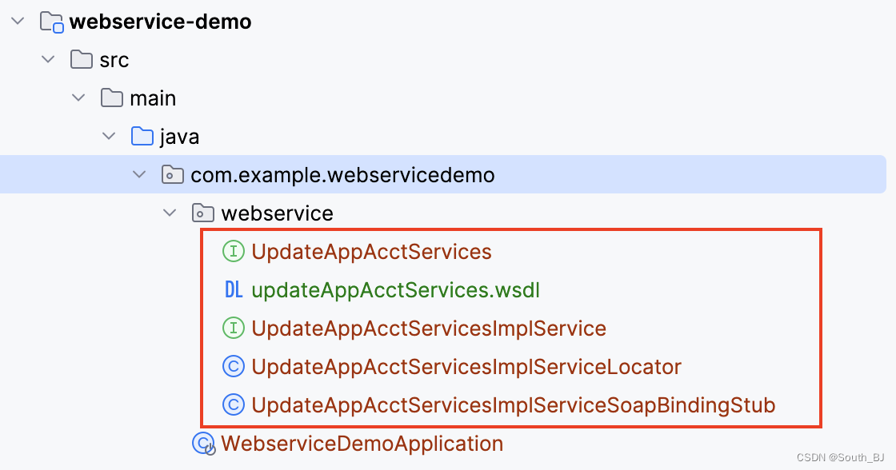Open the UpdateAppAcctServicesImplService file
The image size is (896, 470).
[x=429, y=329]
